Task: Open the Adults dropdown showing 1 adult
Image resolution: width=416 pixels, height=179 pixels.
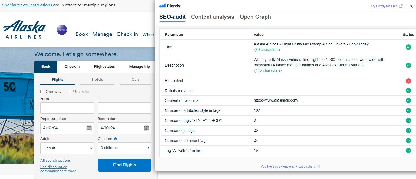Action: click(67, 148)
